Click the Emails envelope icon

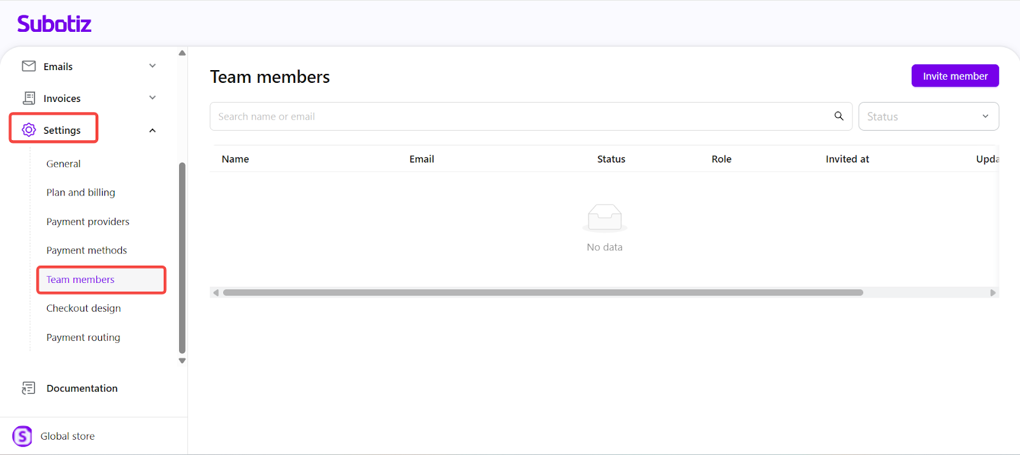point(29,66)
